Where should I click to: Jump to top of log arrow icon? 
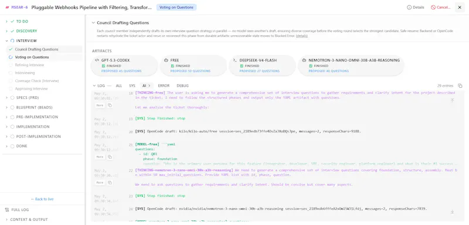452,100
